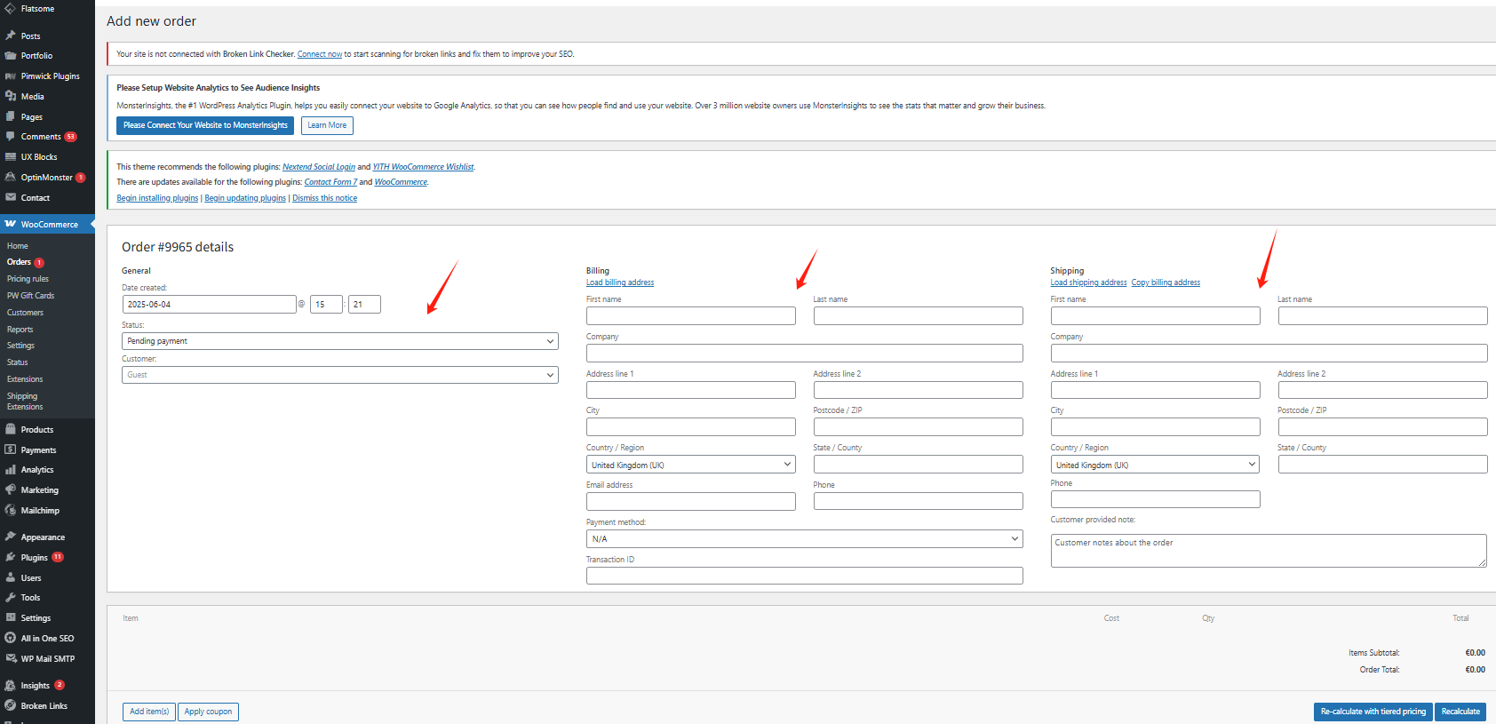The width and height of the screenshot is (1496, 724).
Task: Click the Comments bubble icon
Action: pos(11,137)
